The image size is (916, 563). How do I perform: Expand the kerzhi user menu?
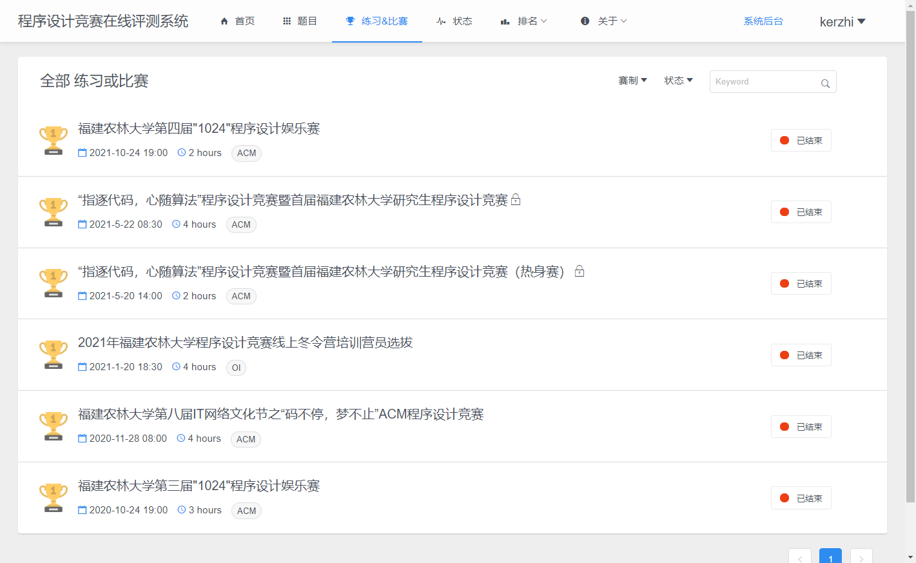pos(842,22)
